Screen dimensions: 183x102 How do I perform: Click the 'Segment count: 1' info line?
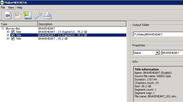[146, 90]
